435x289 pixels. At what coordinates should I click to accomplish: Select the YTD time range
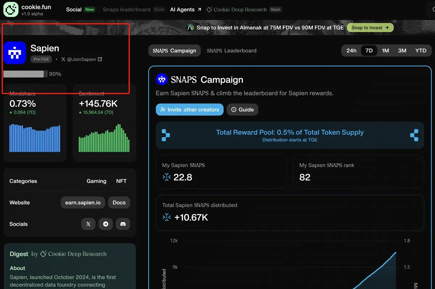421,50
